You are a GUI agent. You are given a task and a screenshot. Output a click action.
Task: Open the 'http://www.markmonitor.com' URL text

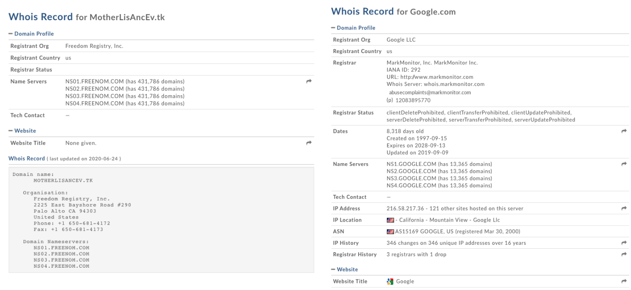pyautogui.click(x=436, y=77)
